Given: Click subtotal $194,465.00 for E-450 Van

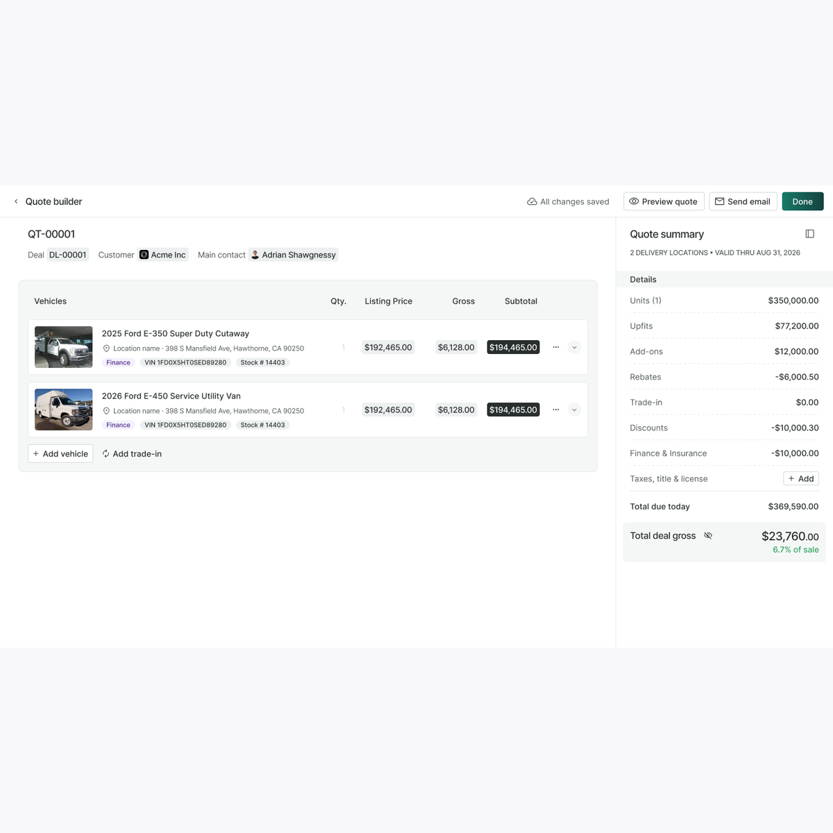Looking at the screenshot, I should (513, 410).
